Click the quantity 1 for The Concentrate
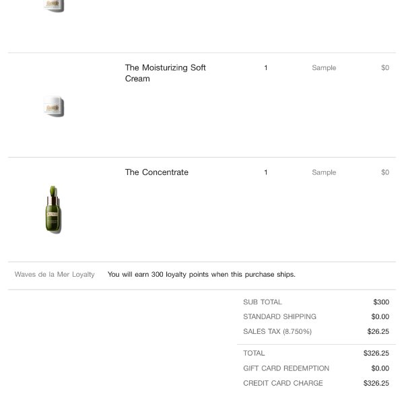The image size is (404, 404). pos(266,172)
